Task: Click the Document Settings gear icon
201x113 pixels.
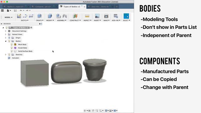Action: coord(9,31)
